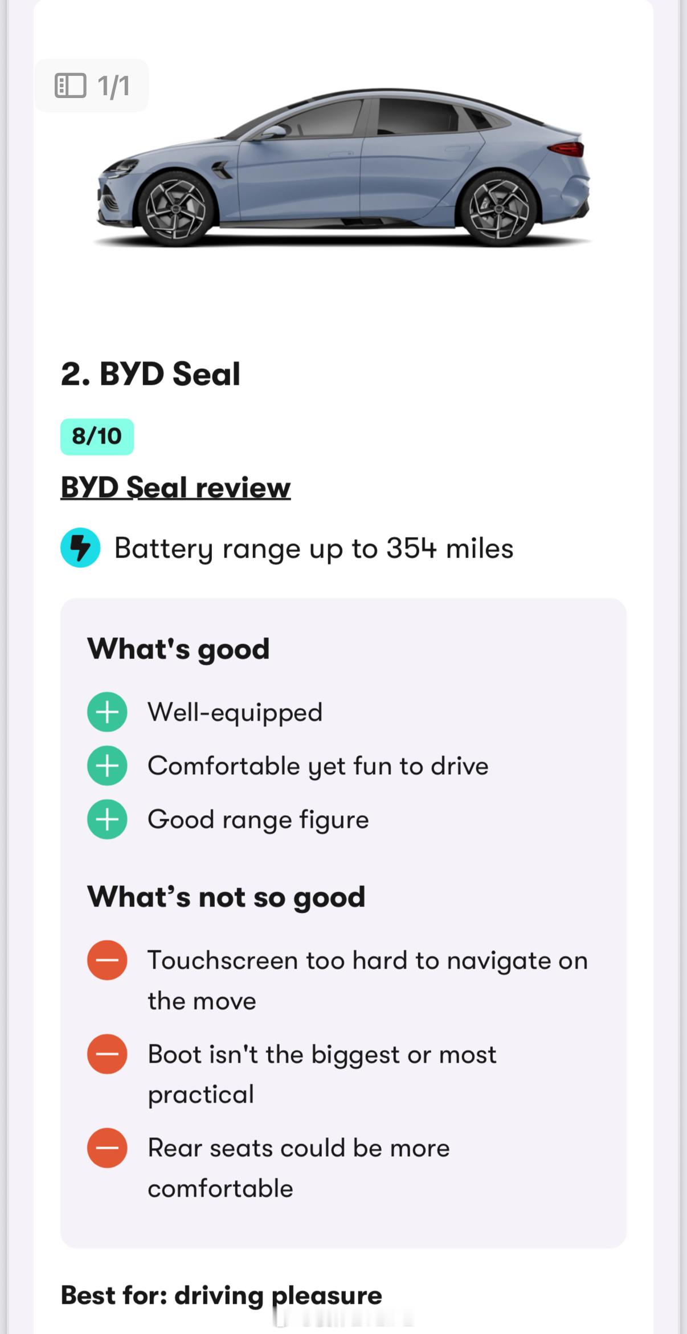This screenshot has width=687, height=1334.
Task: Click the blue lightning bolt battery icon
Action: [x=80, y=548]
